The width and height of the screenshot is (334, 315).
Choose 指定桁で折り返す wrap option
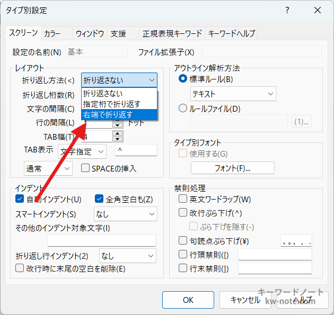[x=119, y=104]
